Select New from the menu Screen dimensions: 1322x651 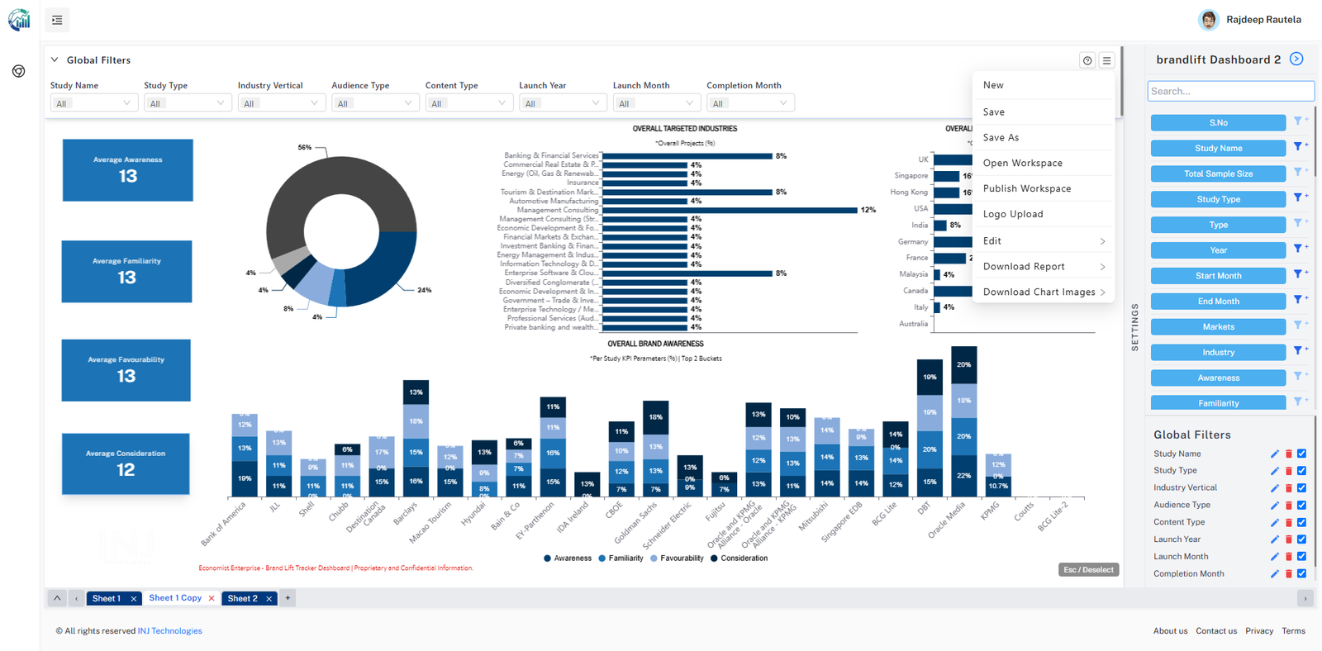pyautogui.click(x=1044, y=85)
